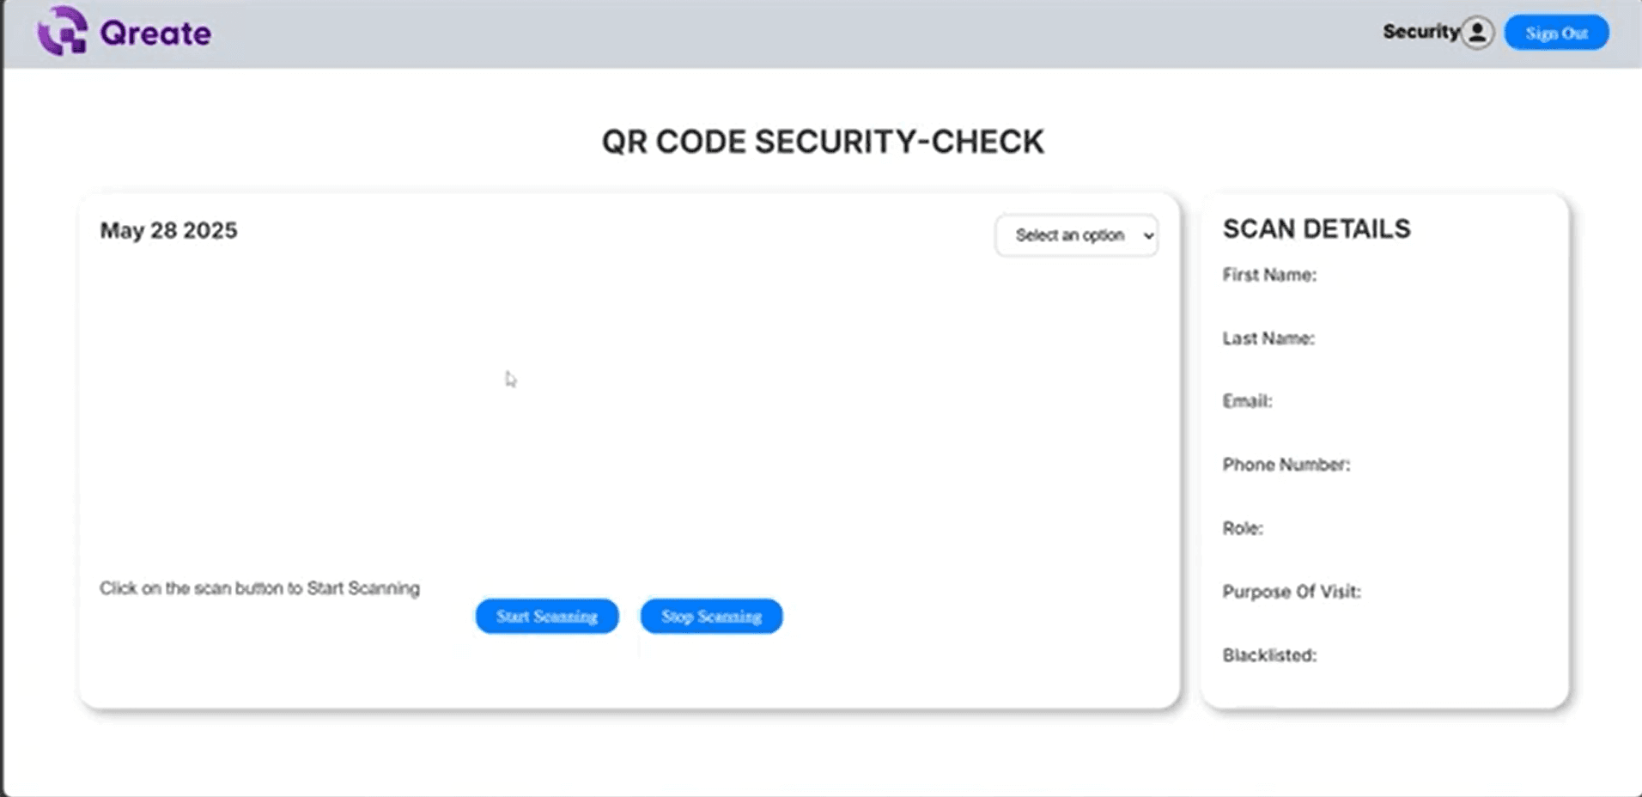The width and height of the screenshot is (1642, 797).
Task: Click the scan instruction text message
Action: click(x=260, y=588)
